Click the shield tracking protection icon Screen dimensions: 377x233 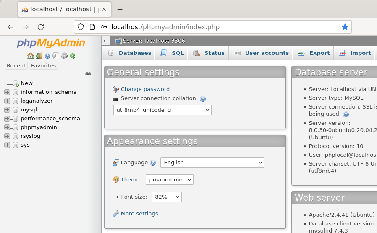[81, 27]
